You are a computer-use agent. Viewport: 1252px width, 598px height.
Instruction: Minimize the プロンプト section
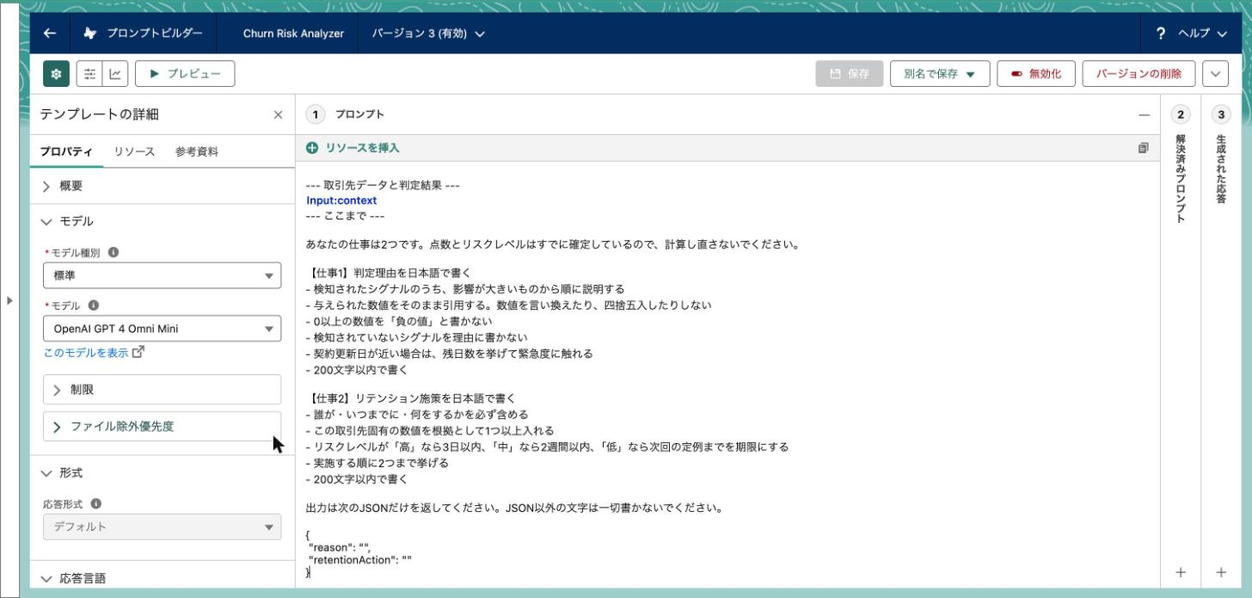coord(1144,114)
